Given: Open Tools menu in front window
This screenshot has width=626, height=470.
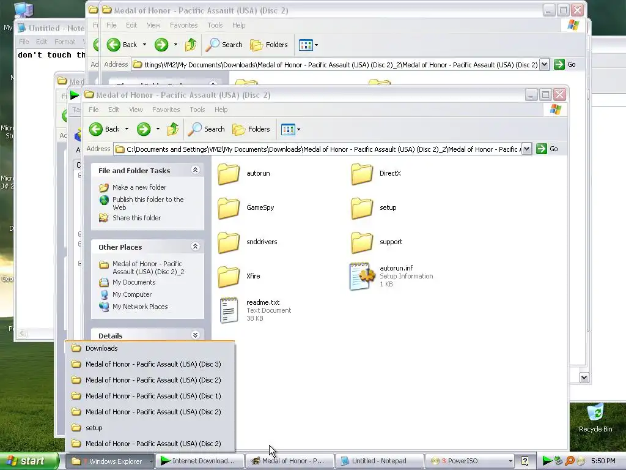Looking at the screenshot, I should tap(197, 110).
